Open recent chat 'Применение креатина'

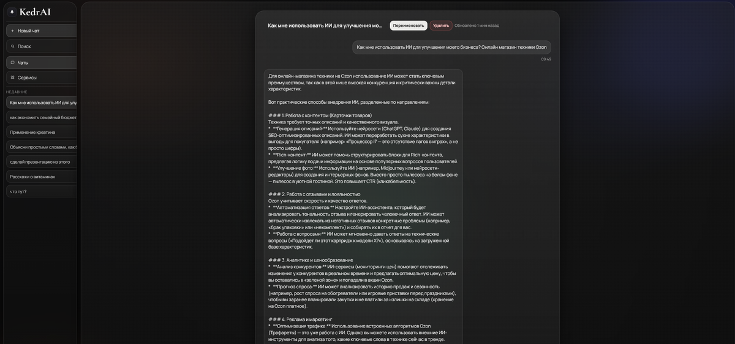coord(42,132)
